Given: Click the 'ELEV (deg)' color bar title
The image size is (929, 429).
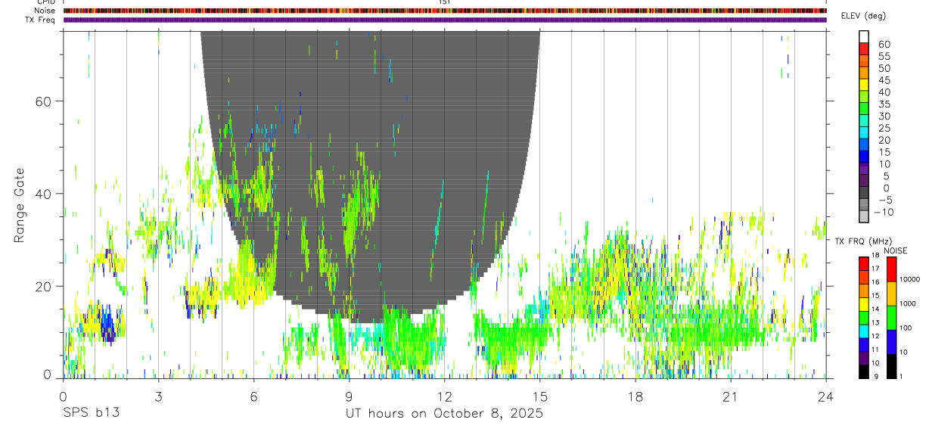Looking at the screenshot, I should coord(863,16).
